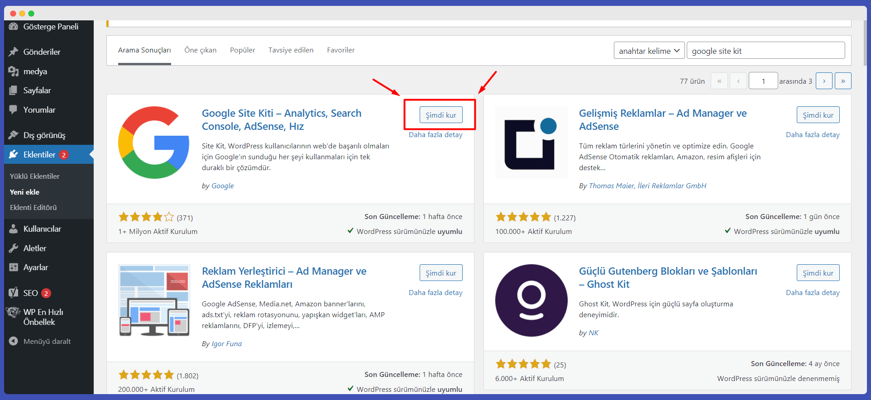Click the SEO Yoast icon
The height and width of the screenshot is (400, 871).
[x=14, y=293]
